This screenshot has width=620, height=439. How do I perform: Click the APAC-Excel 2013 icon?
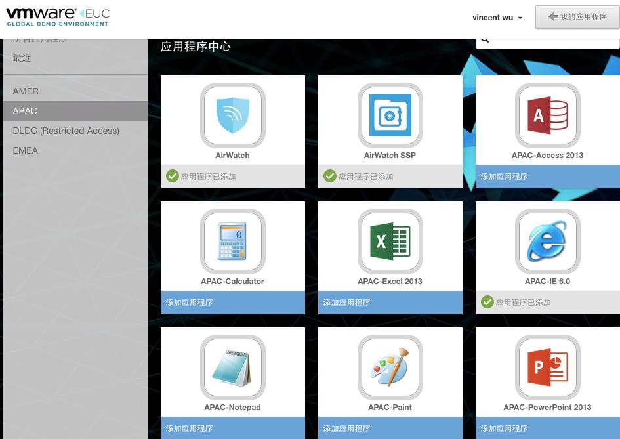click(390, 241)
